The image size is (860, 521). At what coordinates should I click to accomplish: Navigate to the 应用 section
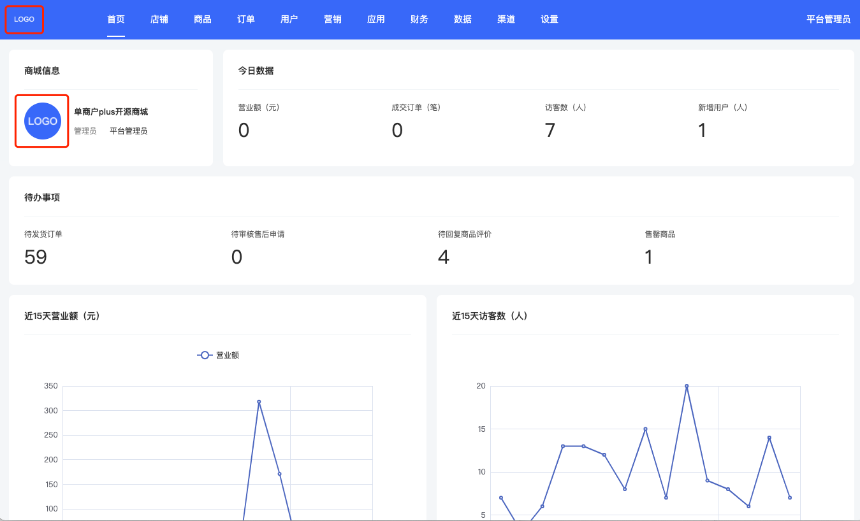coord(376,19)
